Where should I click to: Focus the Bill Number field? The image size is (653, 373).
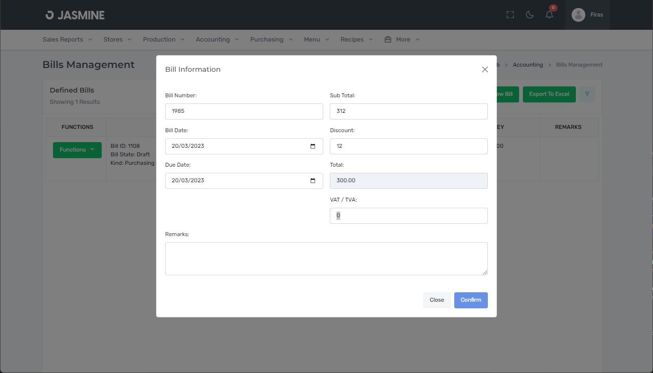click(x=244, y=111)
